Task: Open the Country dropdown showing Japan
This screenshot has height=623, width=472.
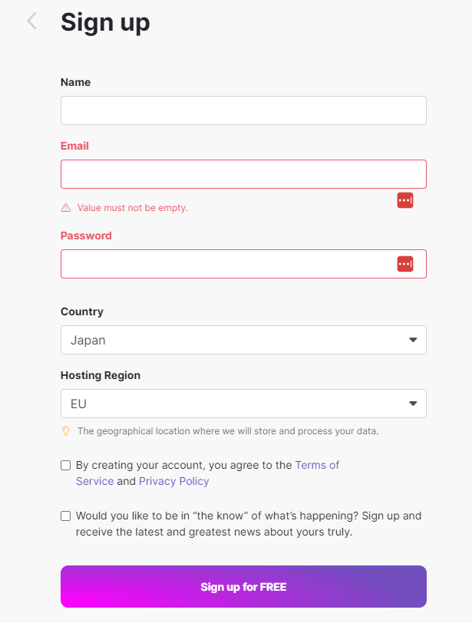Action: click(x=230, y=340)
